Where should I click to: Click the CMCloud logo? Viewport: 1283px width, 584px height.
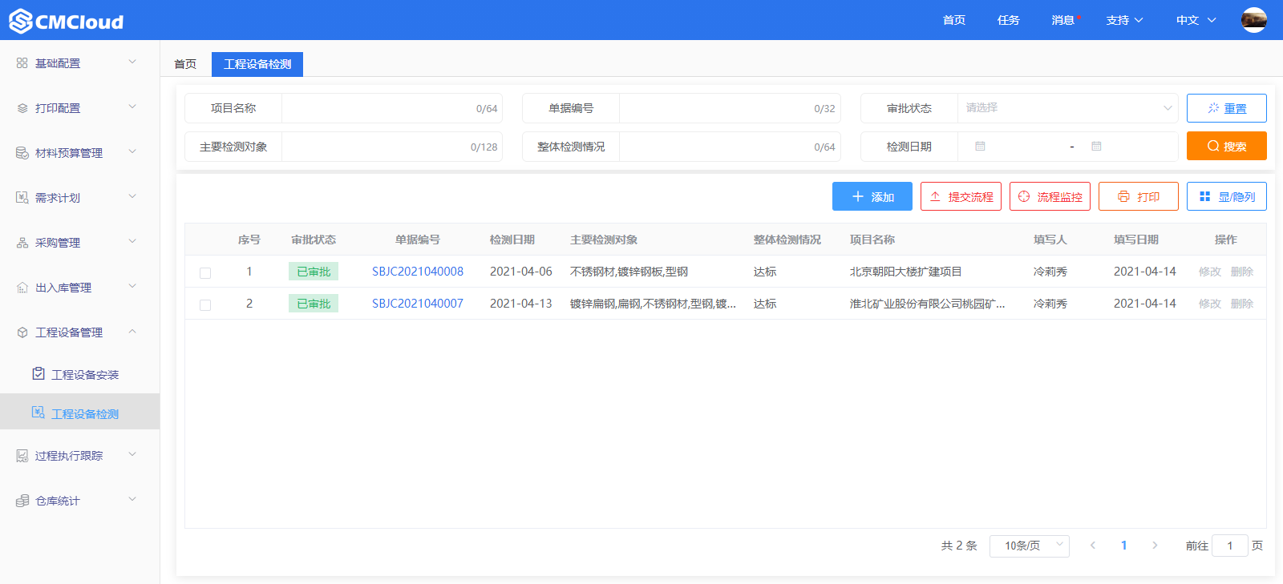67,21
